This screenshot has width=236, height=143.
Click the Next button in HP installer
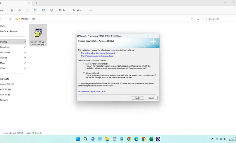pyautogui.click(x=138, y=98)
